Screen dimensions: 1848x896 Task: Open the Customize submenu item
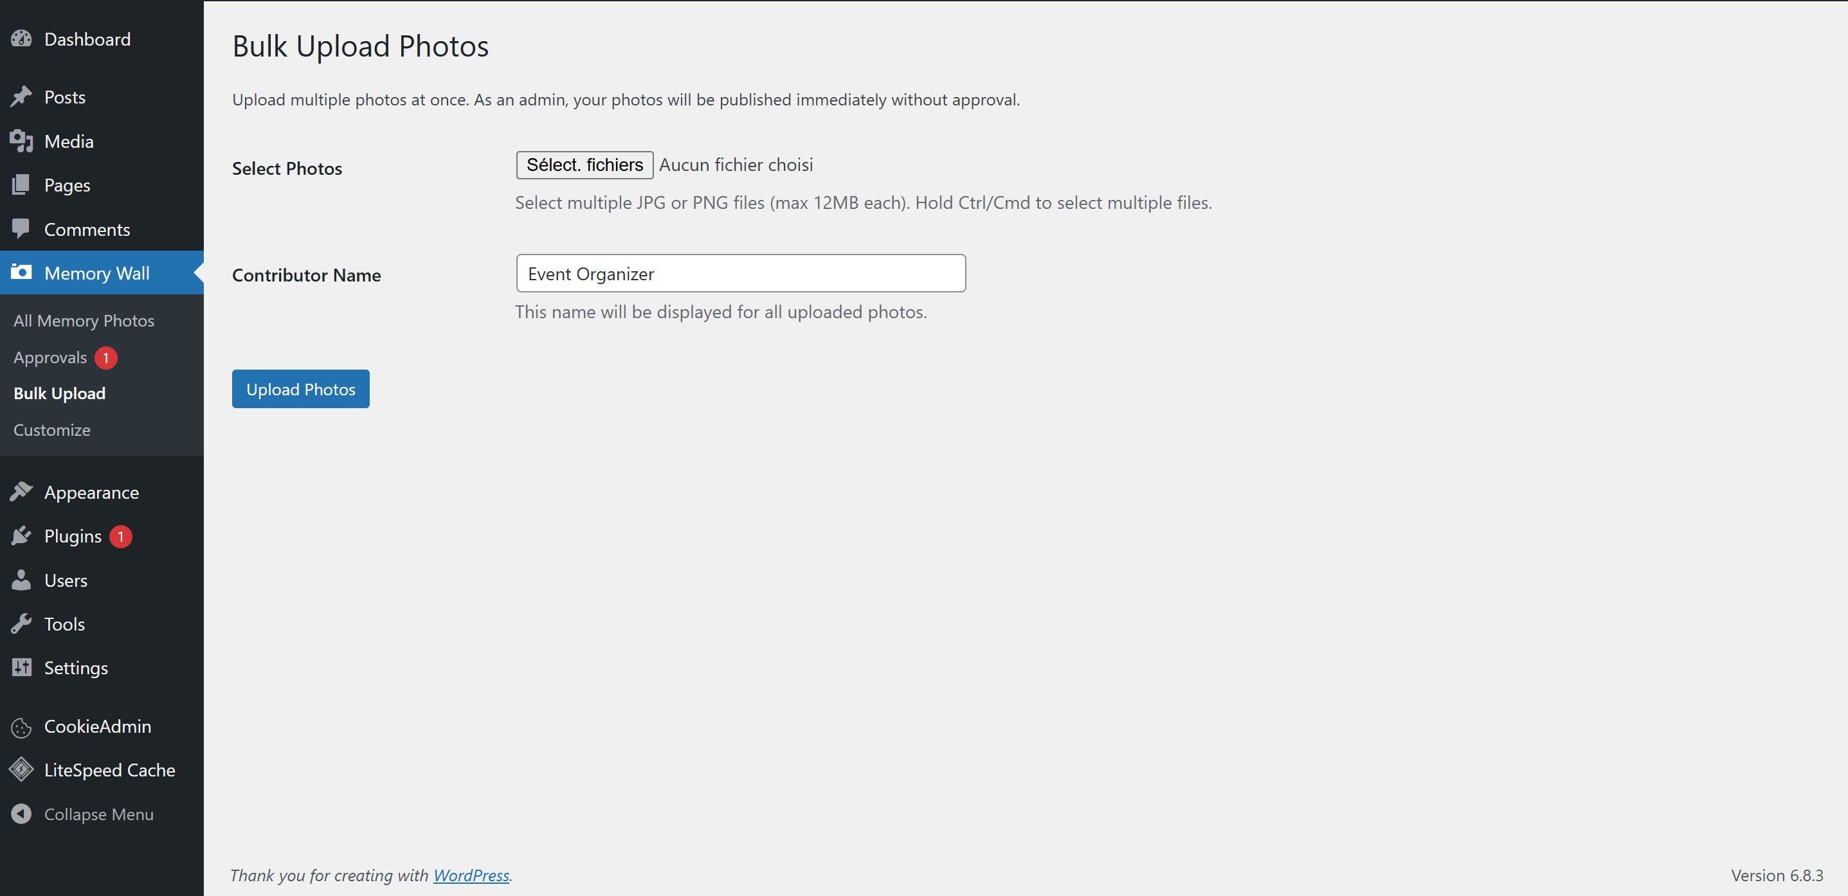click(51, 430)
